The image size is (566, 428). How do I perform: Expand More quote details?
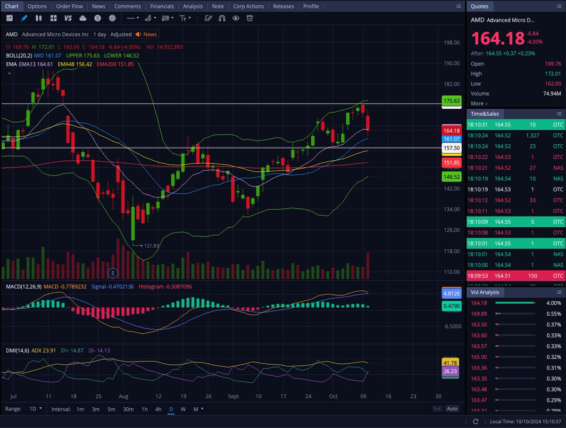click(x=479, y=103)
